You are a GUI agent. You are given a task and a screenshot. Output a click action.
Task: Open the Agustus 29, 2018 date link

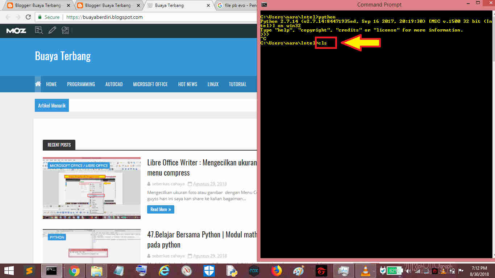coord(210,184)
